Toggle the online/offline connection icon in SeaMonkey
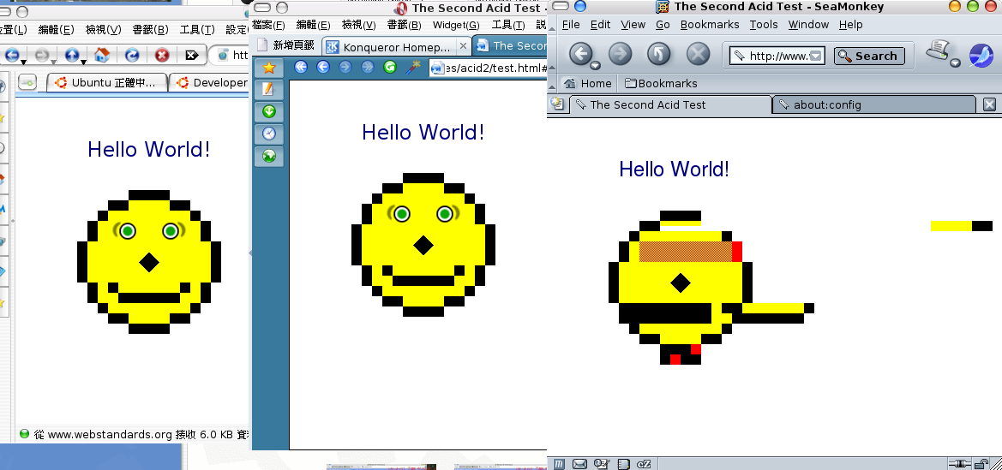This screenshot has width=1002, height=470. coord(958,464)
